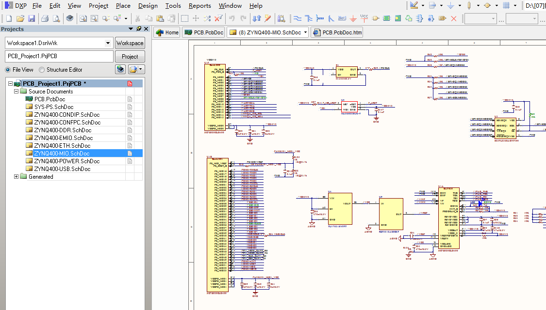Open the Tools menu
The height and width of the screenshot is (310, 546).
173,5
